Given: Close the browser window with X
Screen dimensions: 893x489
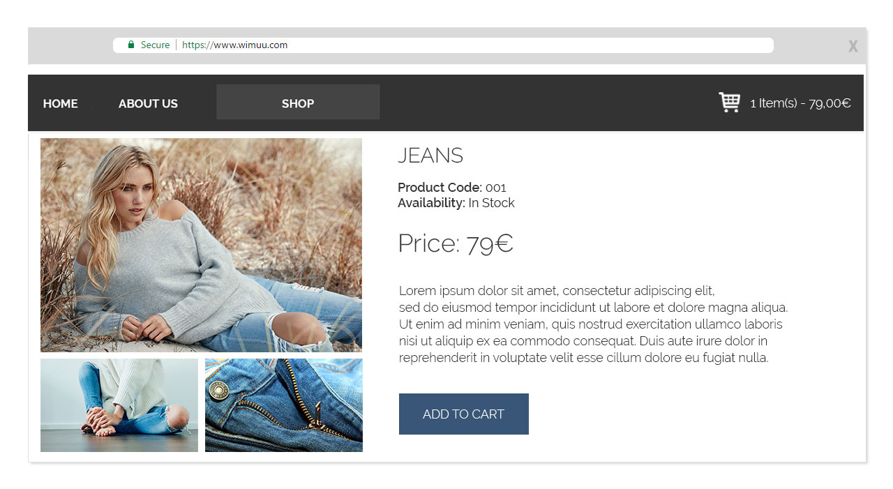Looking at the screenshot, I should (x=853, y=46).
